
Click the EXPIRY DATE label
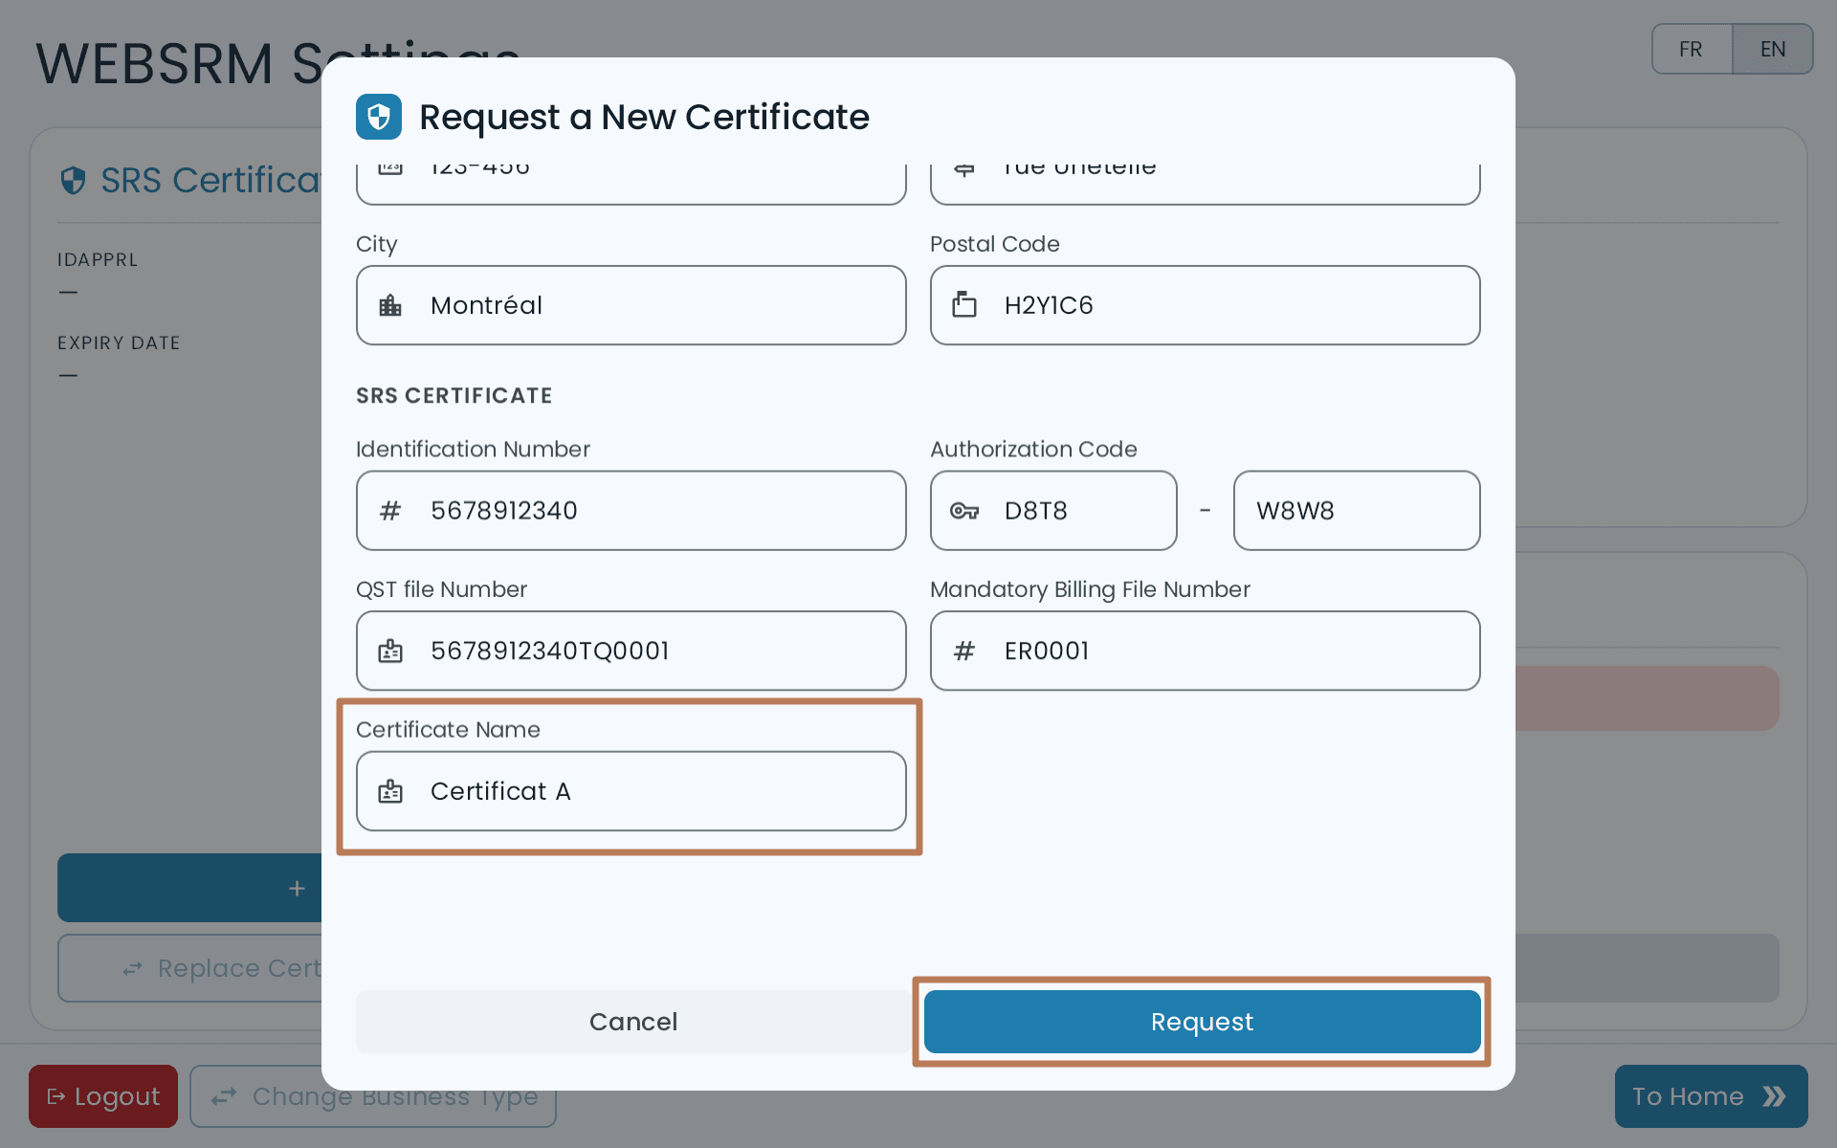tap(119, 343)
